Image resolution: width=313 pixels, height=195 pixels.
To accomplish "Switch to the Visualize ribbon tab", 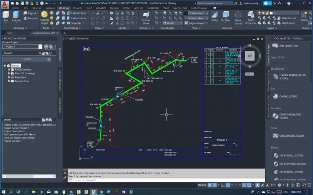I will tap(78, 8).
